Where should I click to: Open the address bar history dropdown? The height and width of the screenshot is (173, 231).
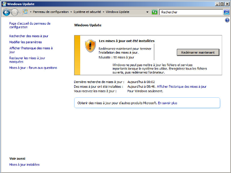(x=147, y=12)
